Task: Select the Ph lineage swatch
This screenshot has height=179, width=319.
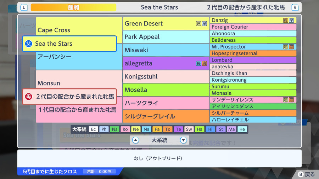Action: coord(104,129)
